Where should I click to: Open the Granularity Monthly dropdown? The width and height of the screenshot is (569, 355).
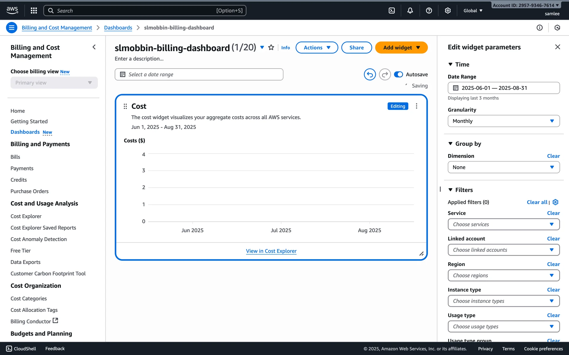click(503, 121)
